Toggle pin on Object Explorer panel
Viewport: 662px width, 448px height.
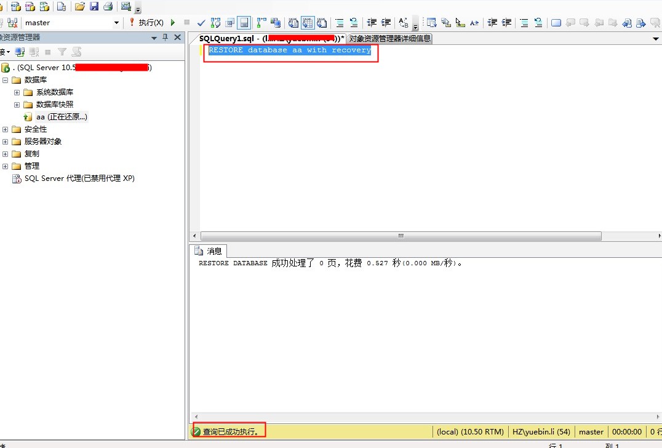tap(165, 38)
